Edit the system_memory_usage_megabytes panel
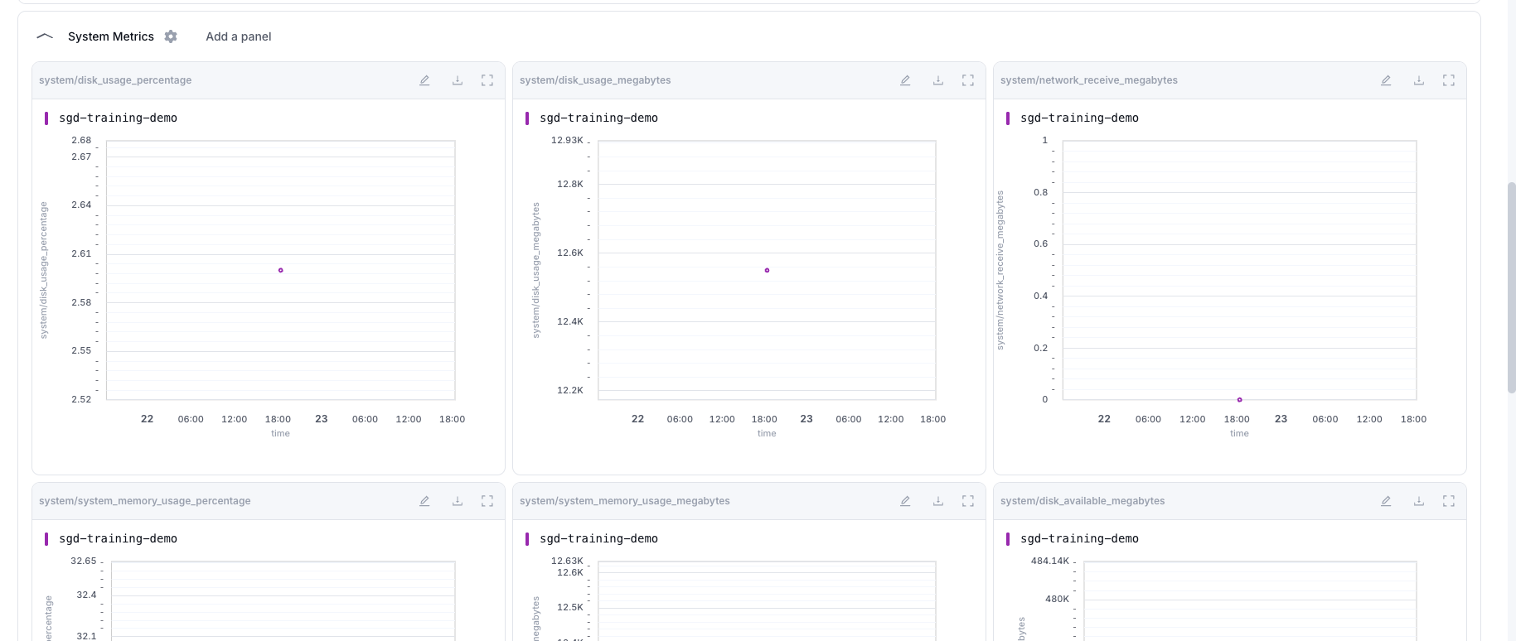This screenshot has width=1516, height=641. point(905,501)
